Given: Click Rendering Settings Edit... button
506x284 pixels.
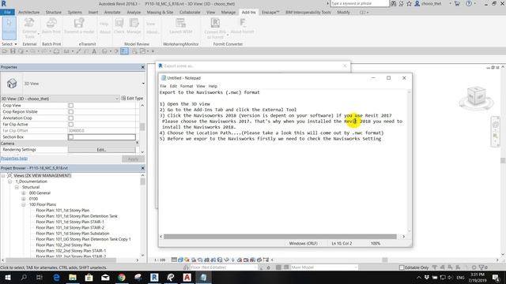Looking at the screenshot, I should point(102,150).
